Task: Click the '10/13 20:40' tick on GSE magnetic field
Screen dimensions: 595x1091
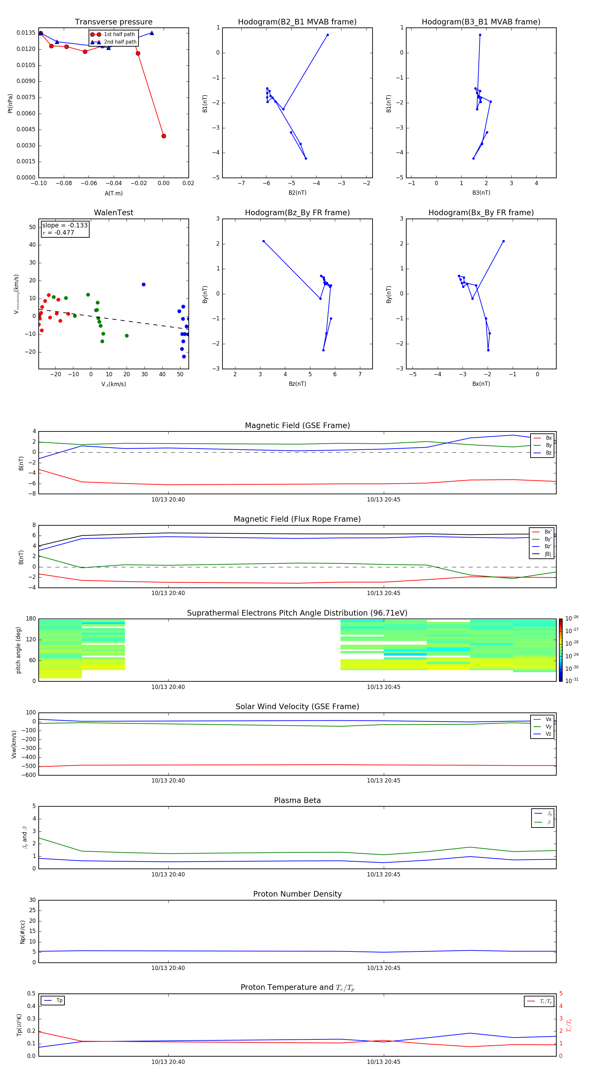Action: click(x=168, y=500)
